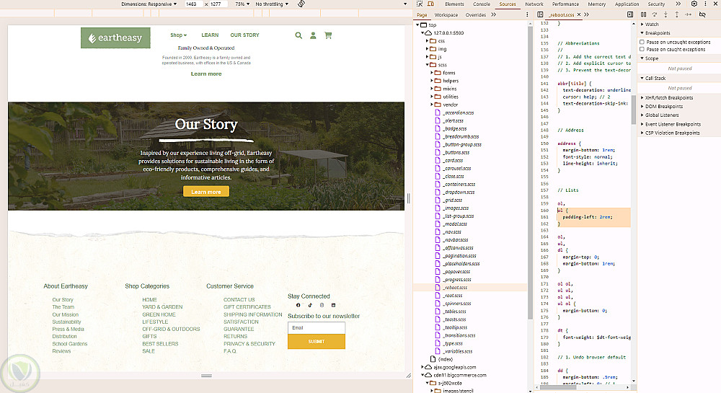Deactivate breakpoints icon

[x=702, y=14]
